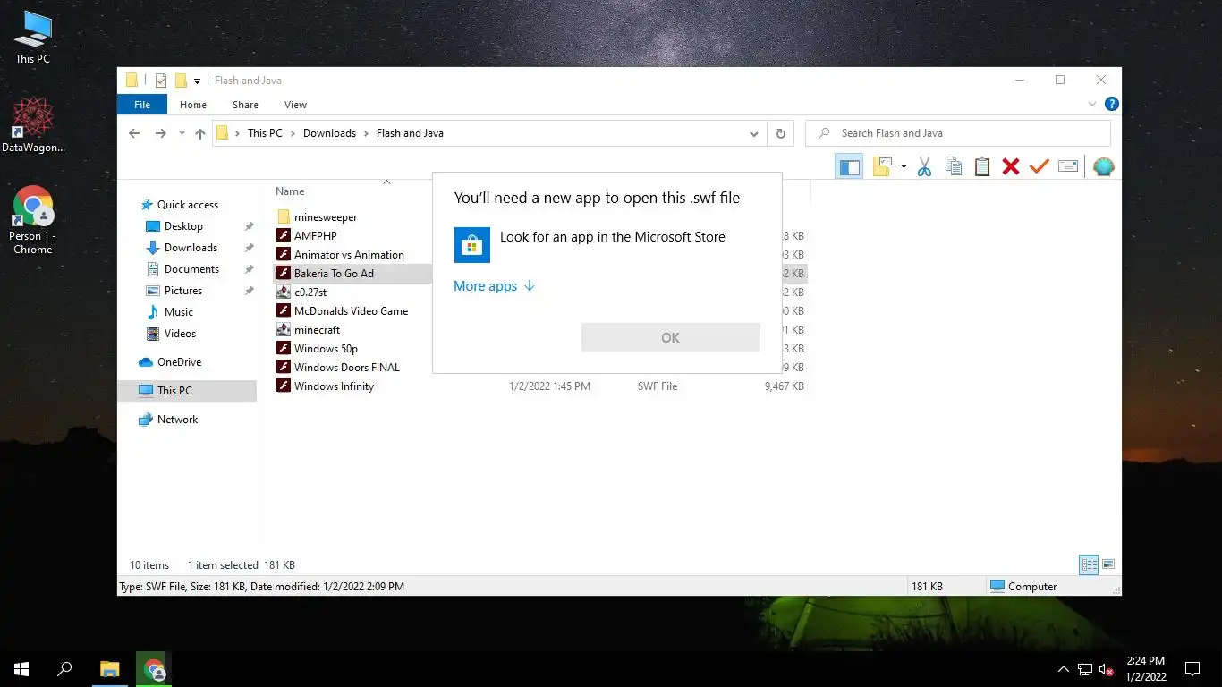The image size is (1222, 687).
Task: Refresh the Flash and Java folder
Action: [x=780, y=133]
